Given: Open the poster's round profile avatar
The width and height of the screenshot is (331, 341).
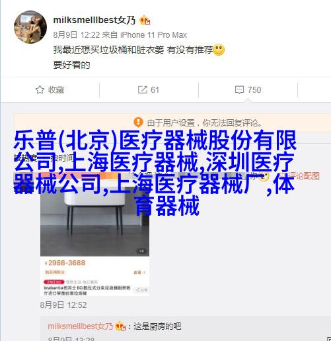Looking at the screenshot, I should point(30,27).
